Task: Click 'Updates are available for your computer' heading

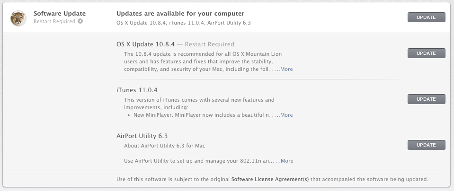Action: 180,14
